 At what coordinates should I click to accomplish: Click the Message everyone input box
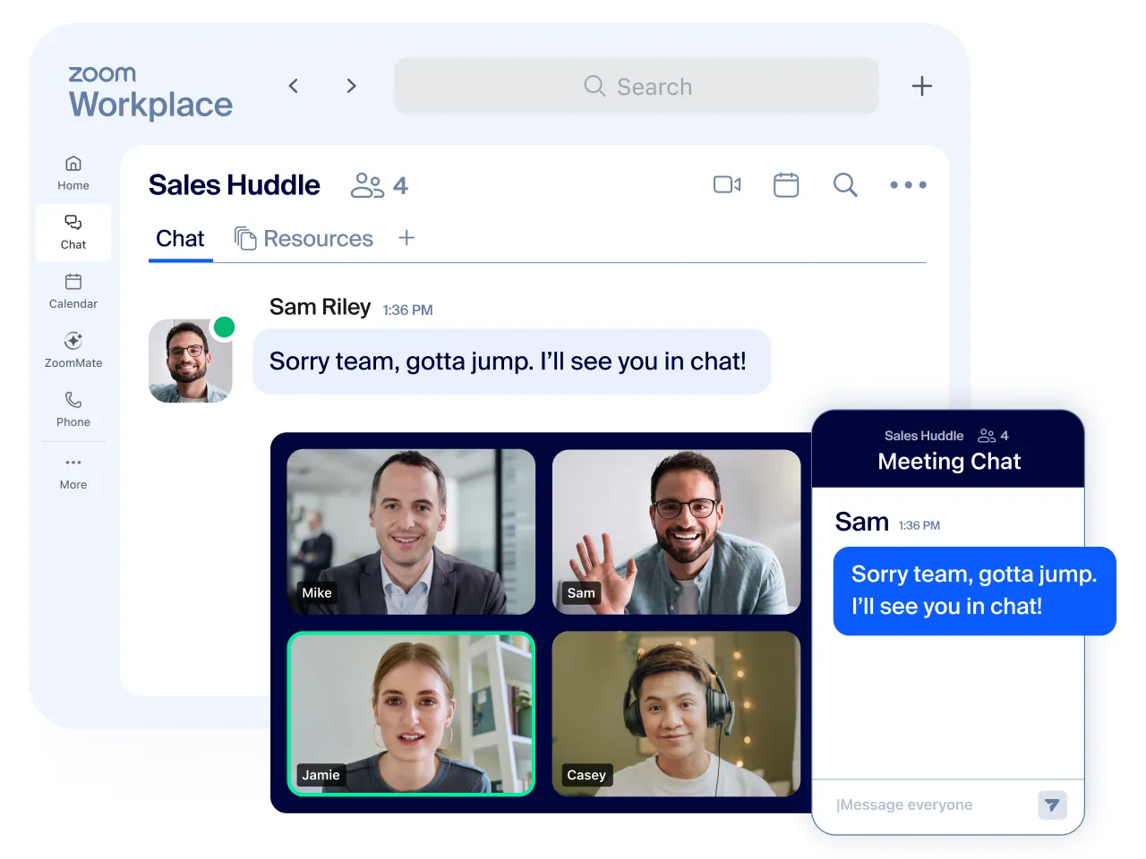[931, 805]
